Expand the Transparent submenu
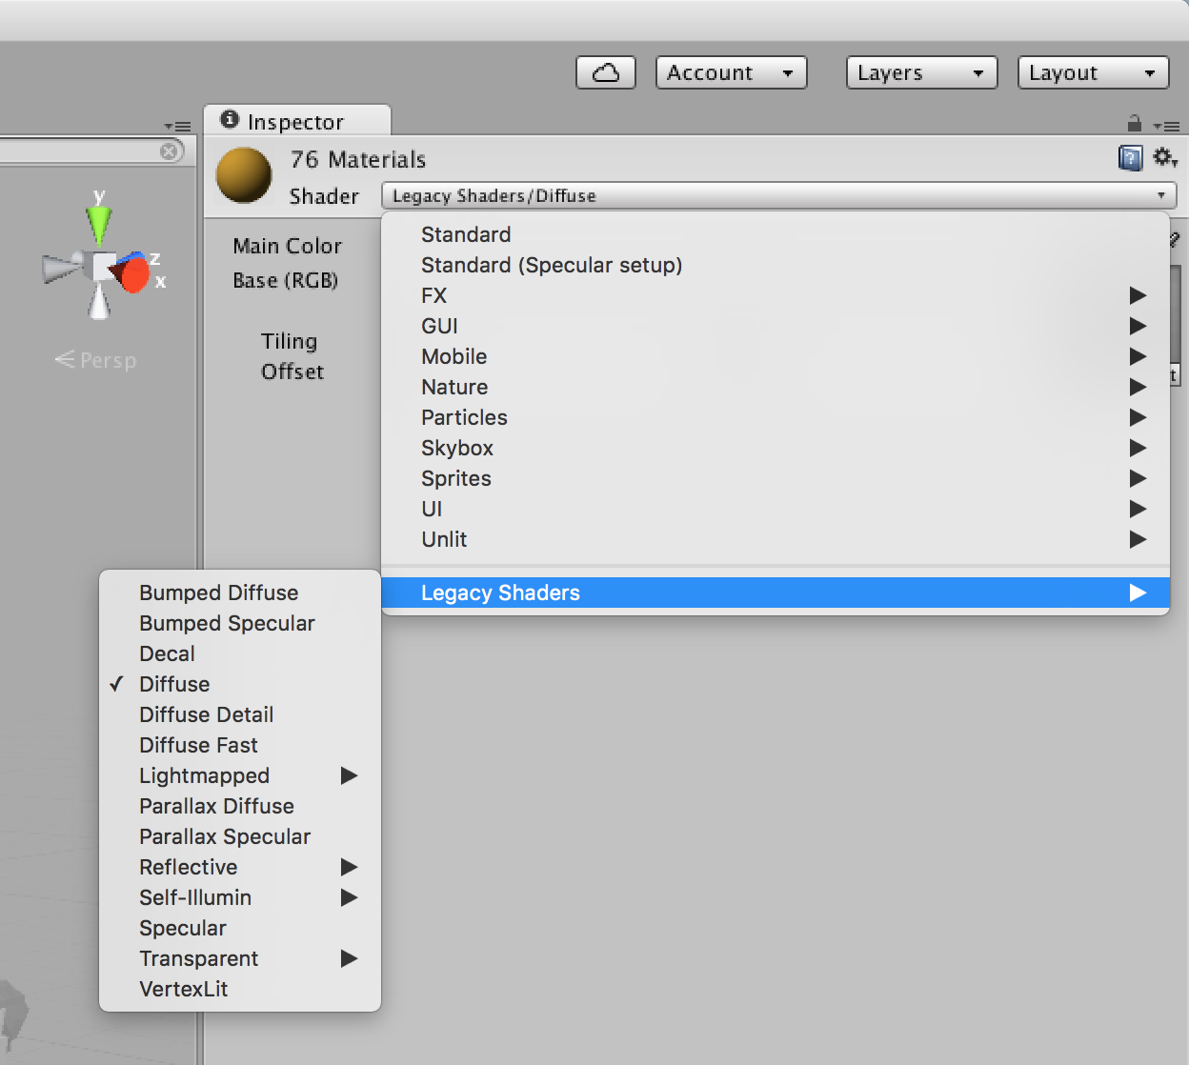The width and height of the screenshot is (1189, 1065). coord(240,958)
